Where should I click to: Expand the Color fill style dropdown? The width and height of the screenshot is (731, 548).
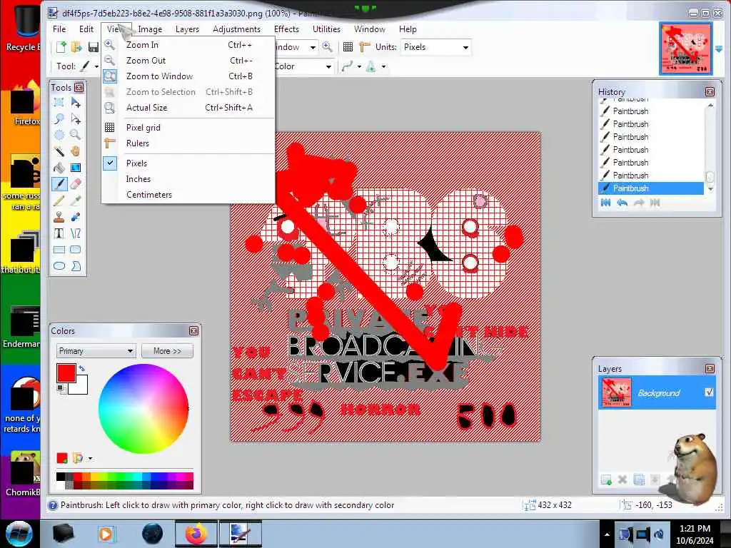328,66
